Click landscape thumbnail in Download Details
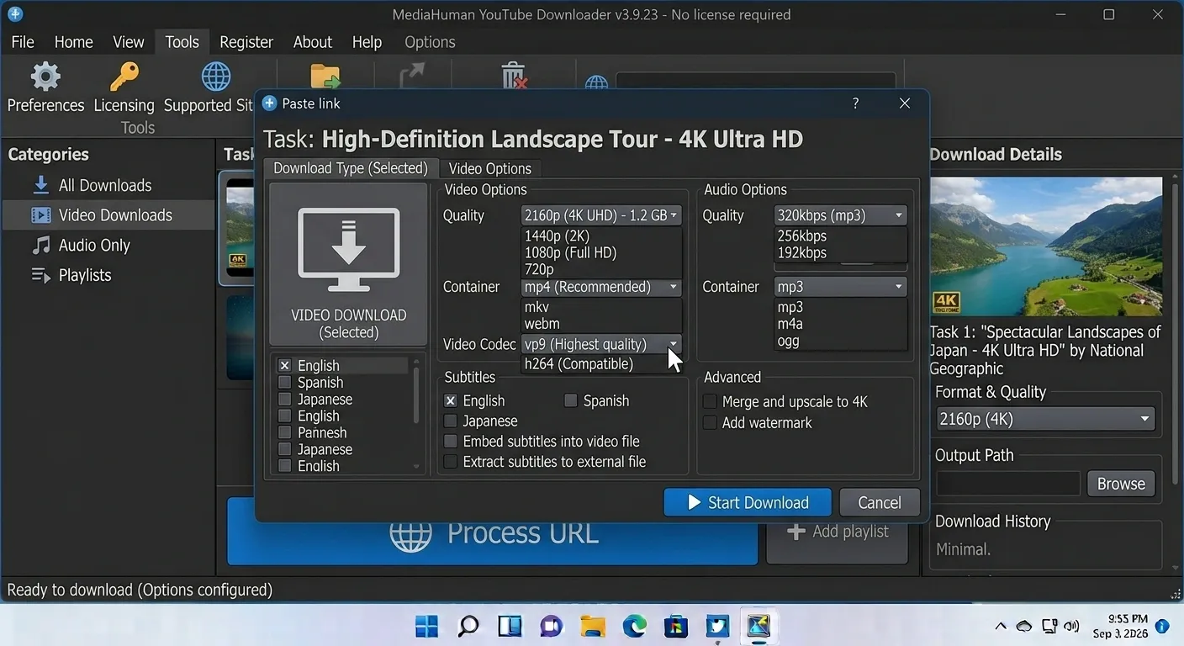Image resolution: width=1184 pixels, height=646 pixels. pyautogui.click(x=1046, y=246)
